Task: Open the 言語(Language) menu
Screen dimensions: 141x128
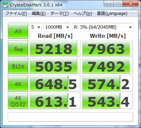Action: (x=112, y=14)
